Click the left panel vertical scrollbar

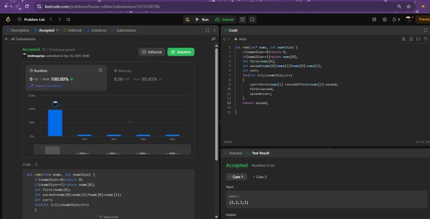(x=217, y=104)
